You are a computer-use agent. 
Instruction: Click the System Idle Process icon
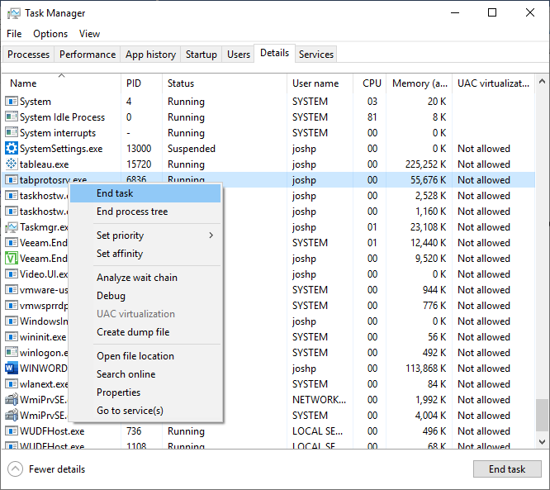(x=12, y=117)
